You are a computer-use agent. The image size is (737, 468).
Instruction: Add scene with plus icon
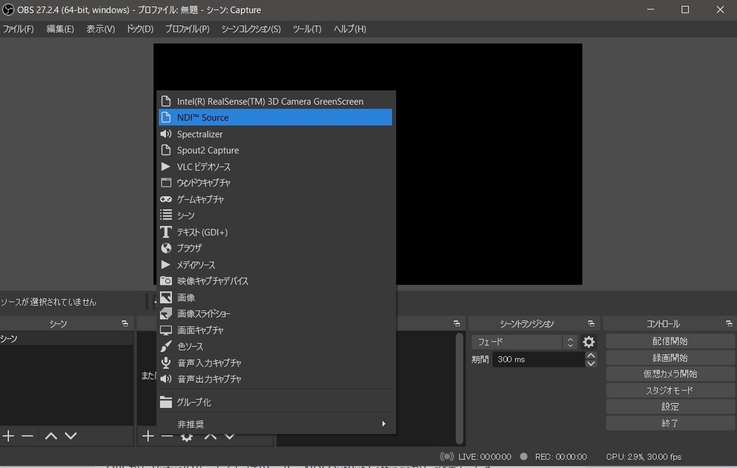(8, 436)
